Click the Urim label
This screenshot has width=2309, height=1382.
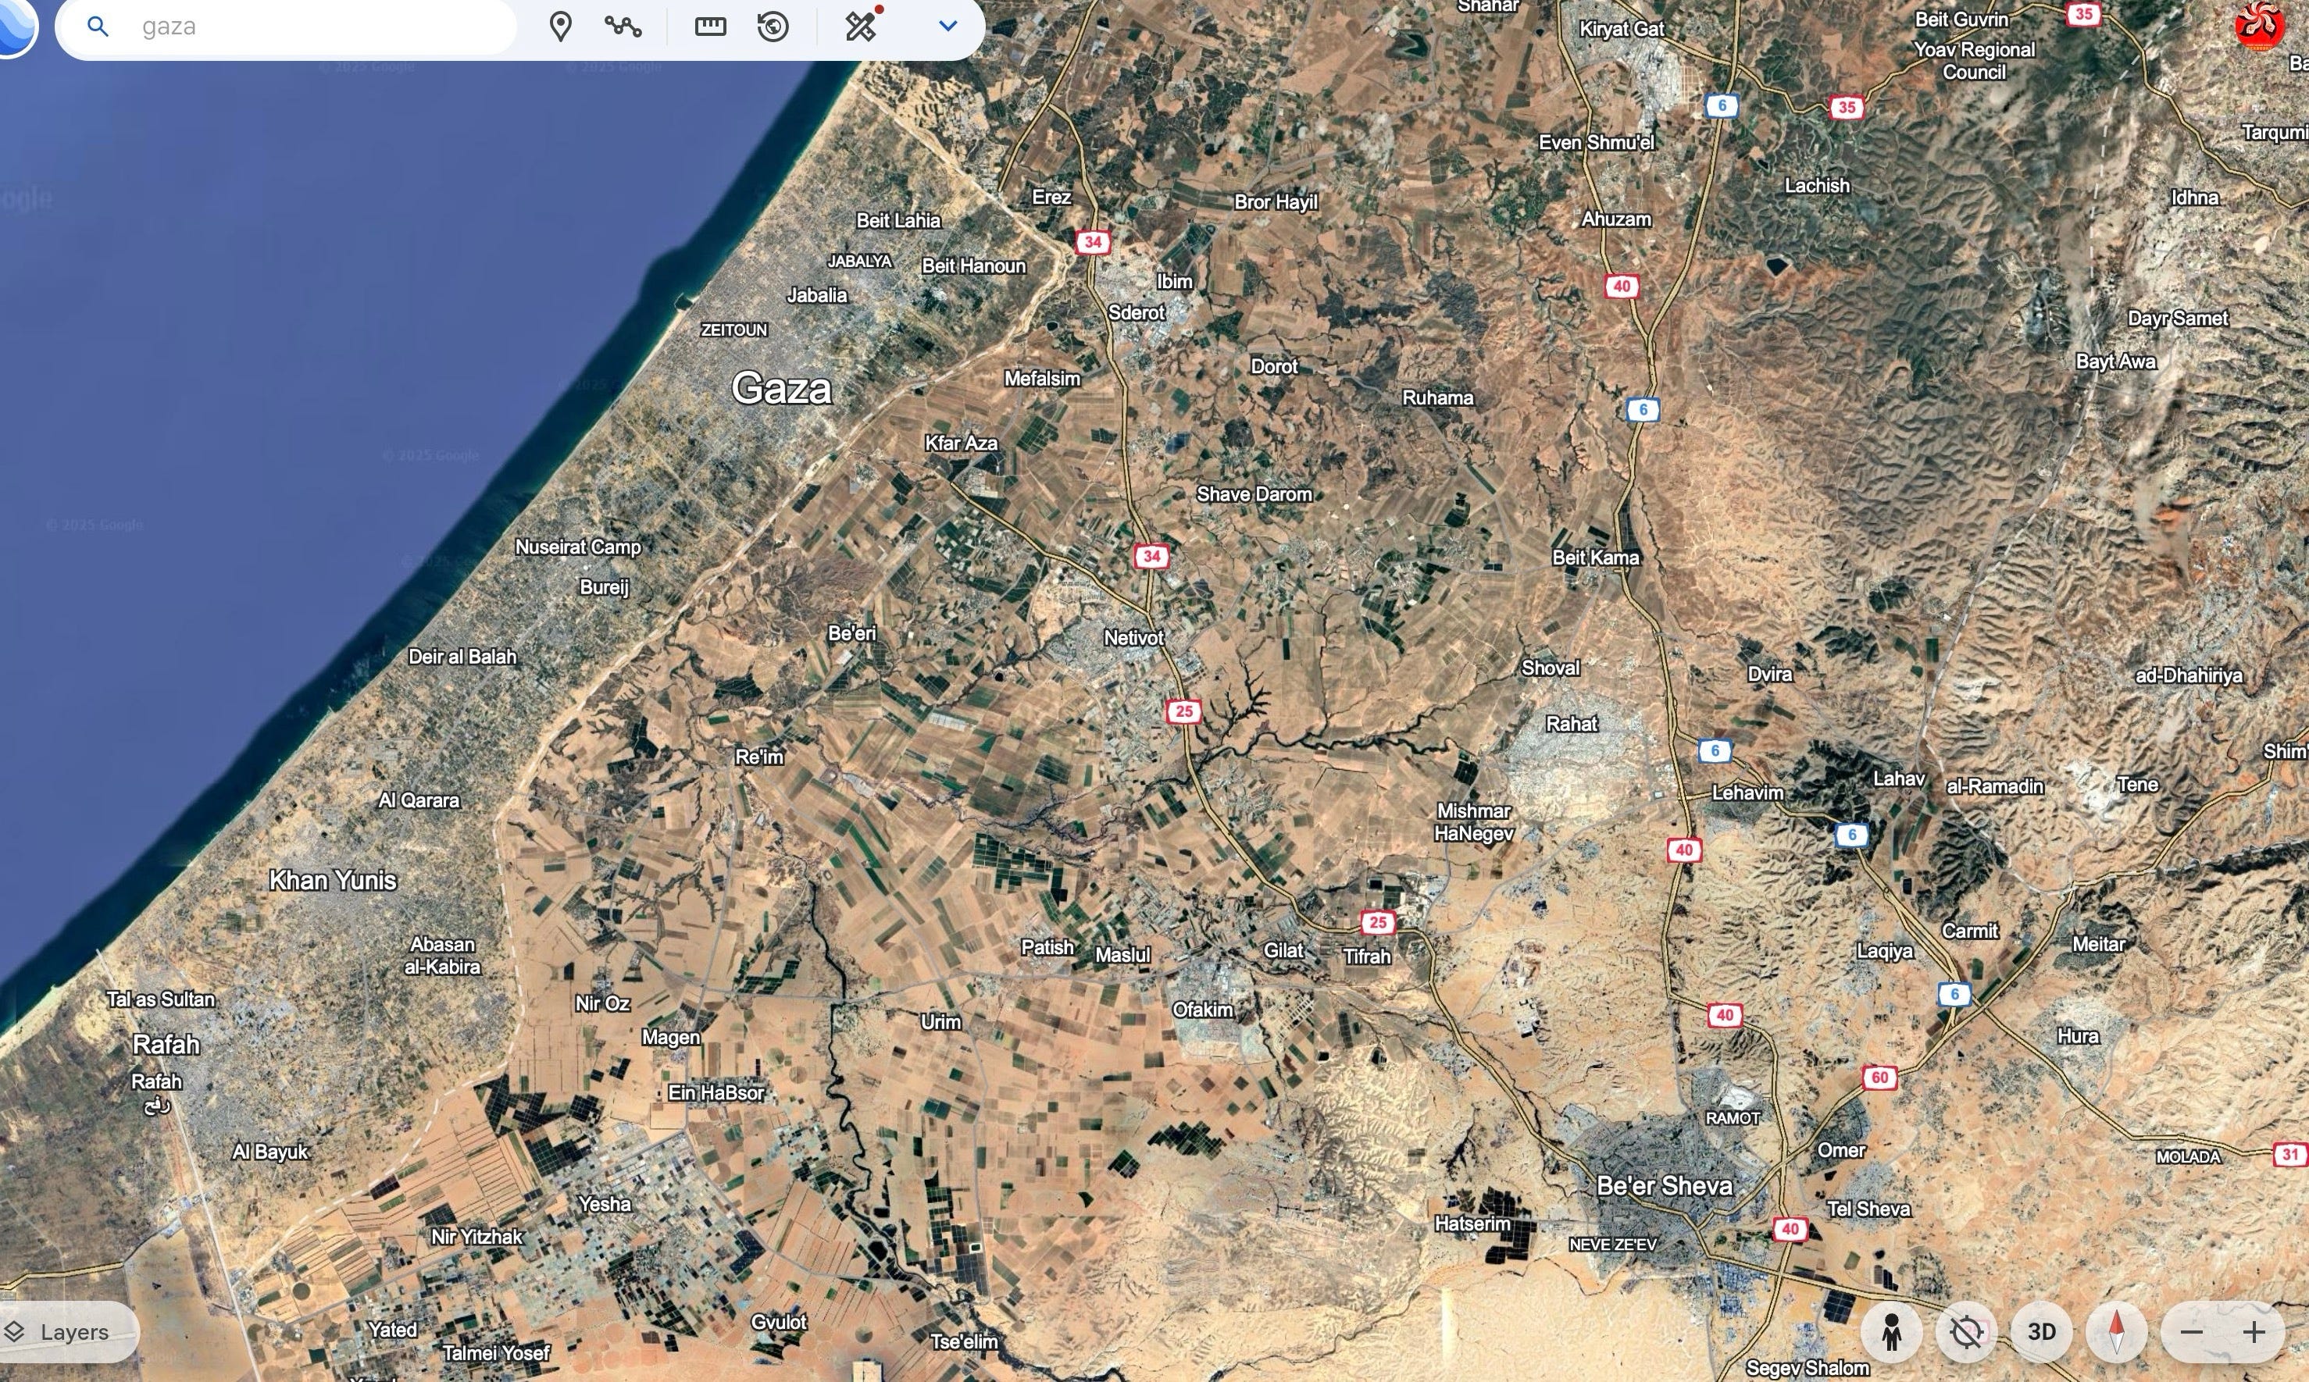(940, 1021)
